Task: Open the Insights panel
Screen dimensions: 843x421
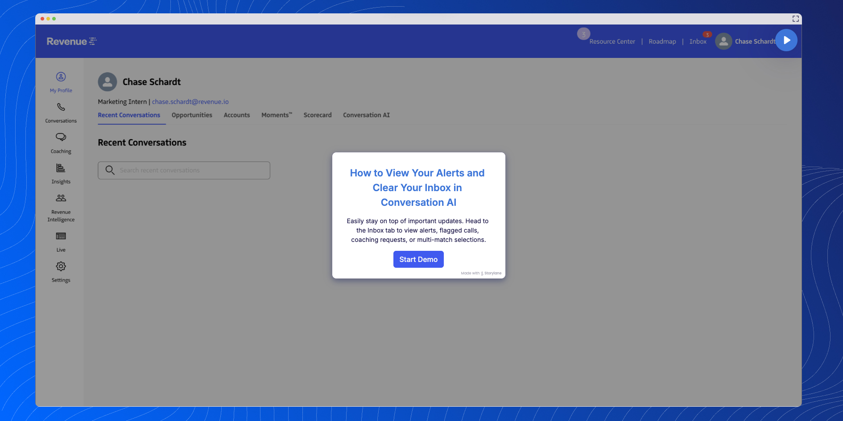Action: (61, 173)
